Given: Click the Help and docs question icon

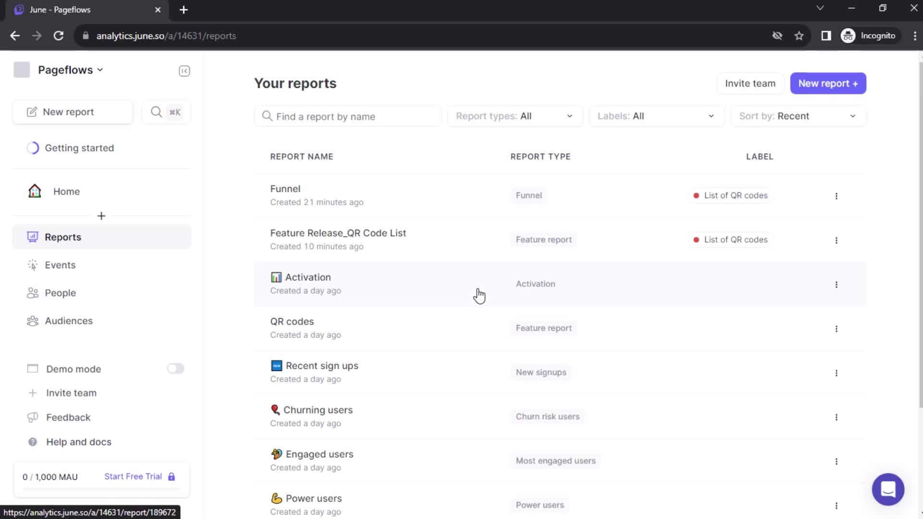Looking at the screenshot, I should (32, 442).
